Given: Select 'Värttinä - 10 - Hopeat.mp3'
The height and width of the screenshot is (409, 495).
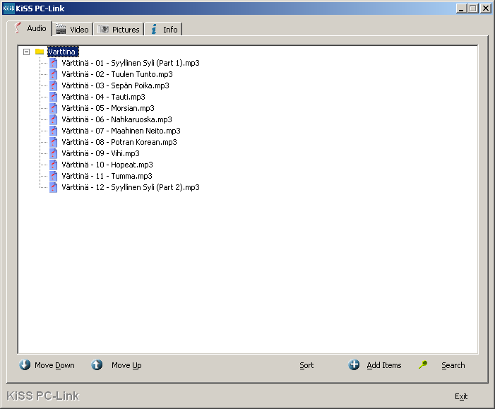Looking at the screenshot, I should click(107, 165).
